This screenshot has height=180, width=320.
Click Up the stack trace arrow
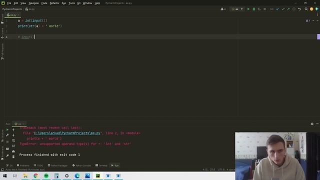13,130
